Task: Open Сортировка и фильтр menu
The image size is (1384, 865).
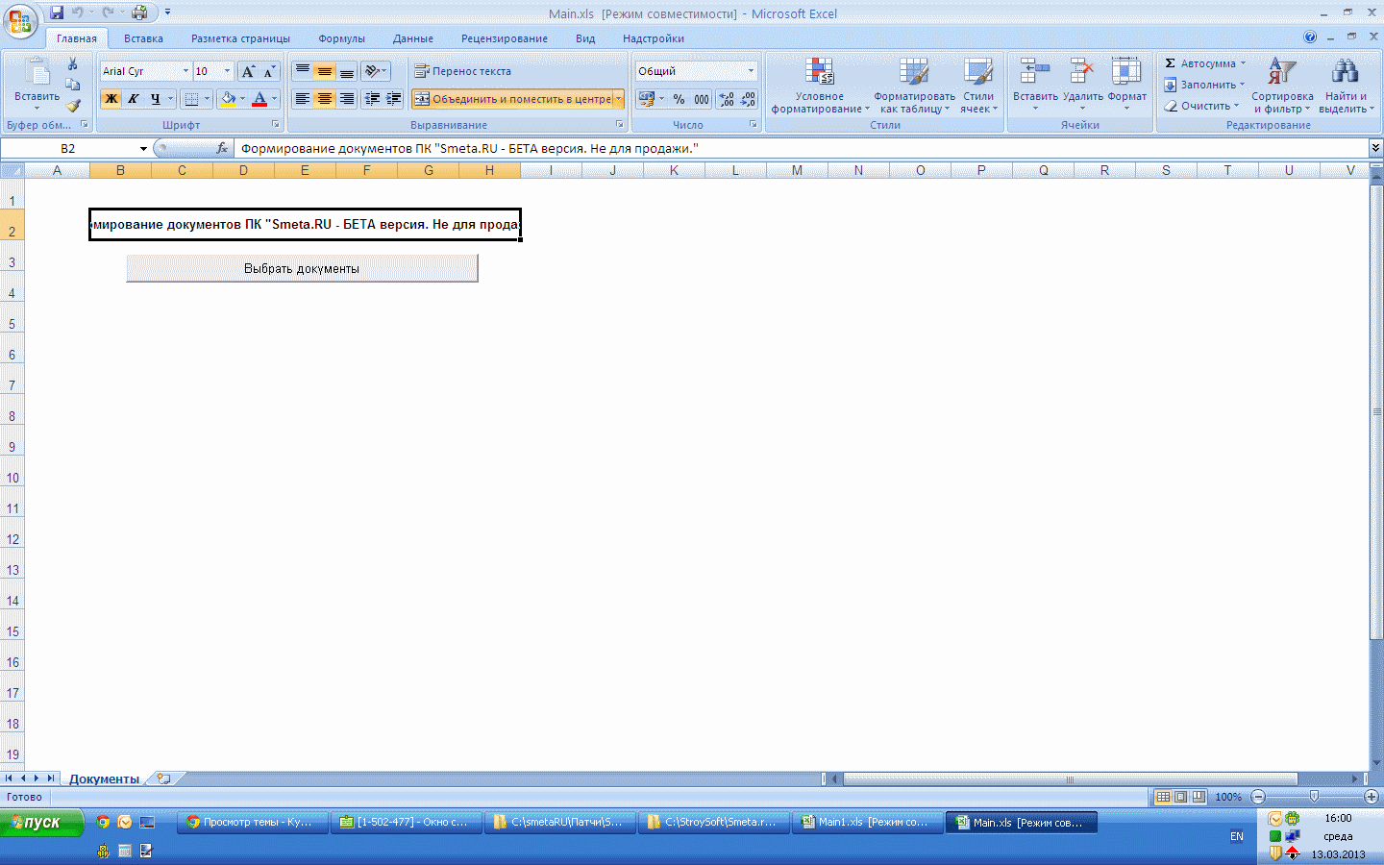Action: [x=1282, y=86]
